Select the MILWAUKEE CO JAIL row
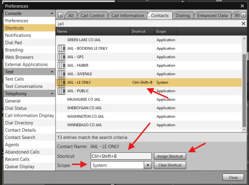 pos(149,99)
